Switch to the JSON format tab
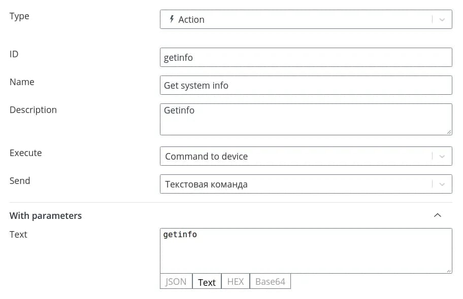 [176, 282]
